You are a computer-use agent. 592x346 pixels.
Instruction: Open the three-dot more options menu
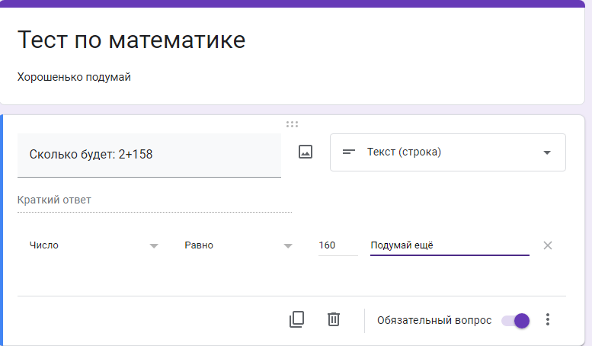[x=548, y=319]
